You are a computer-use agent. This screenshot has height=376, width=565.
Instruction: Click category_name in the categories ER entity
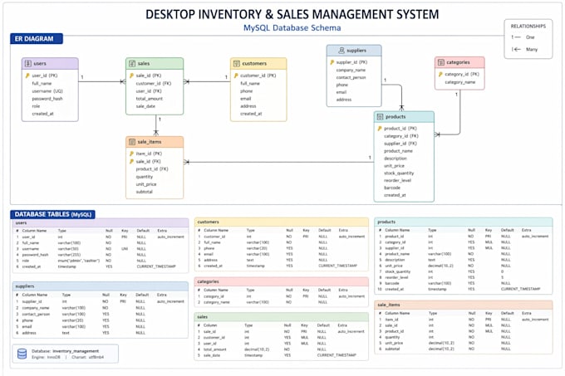pos(460,82)
